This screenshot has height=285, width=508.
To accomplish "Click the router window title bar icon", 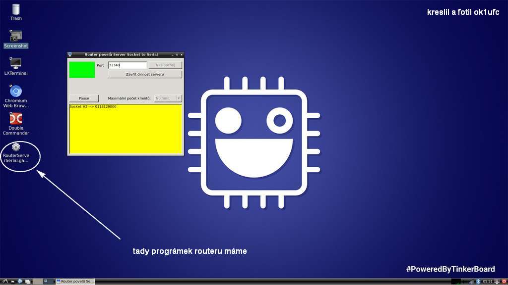I will (x=70, y=54).
